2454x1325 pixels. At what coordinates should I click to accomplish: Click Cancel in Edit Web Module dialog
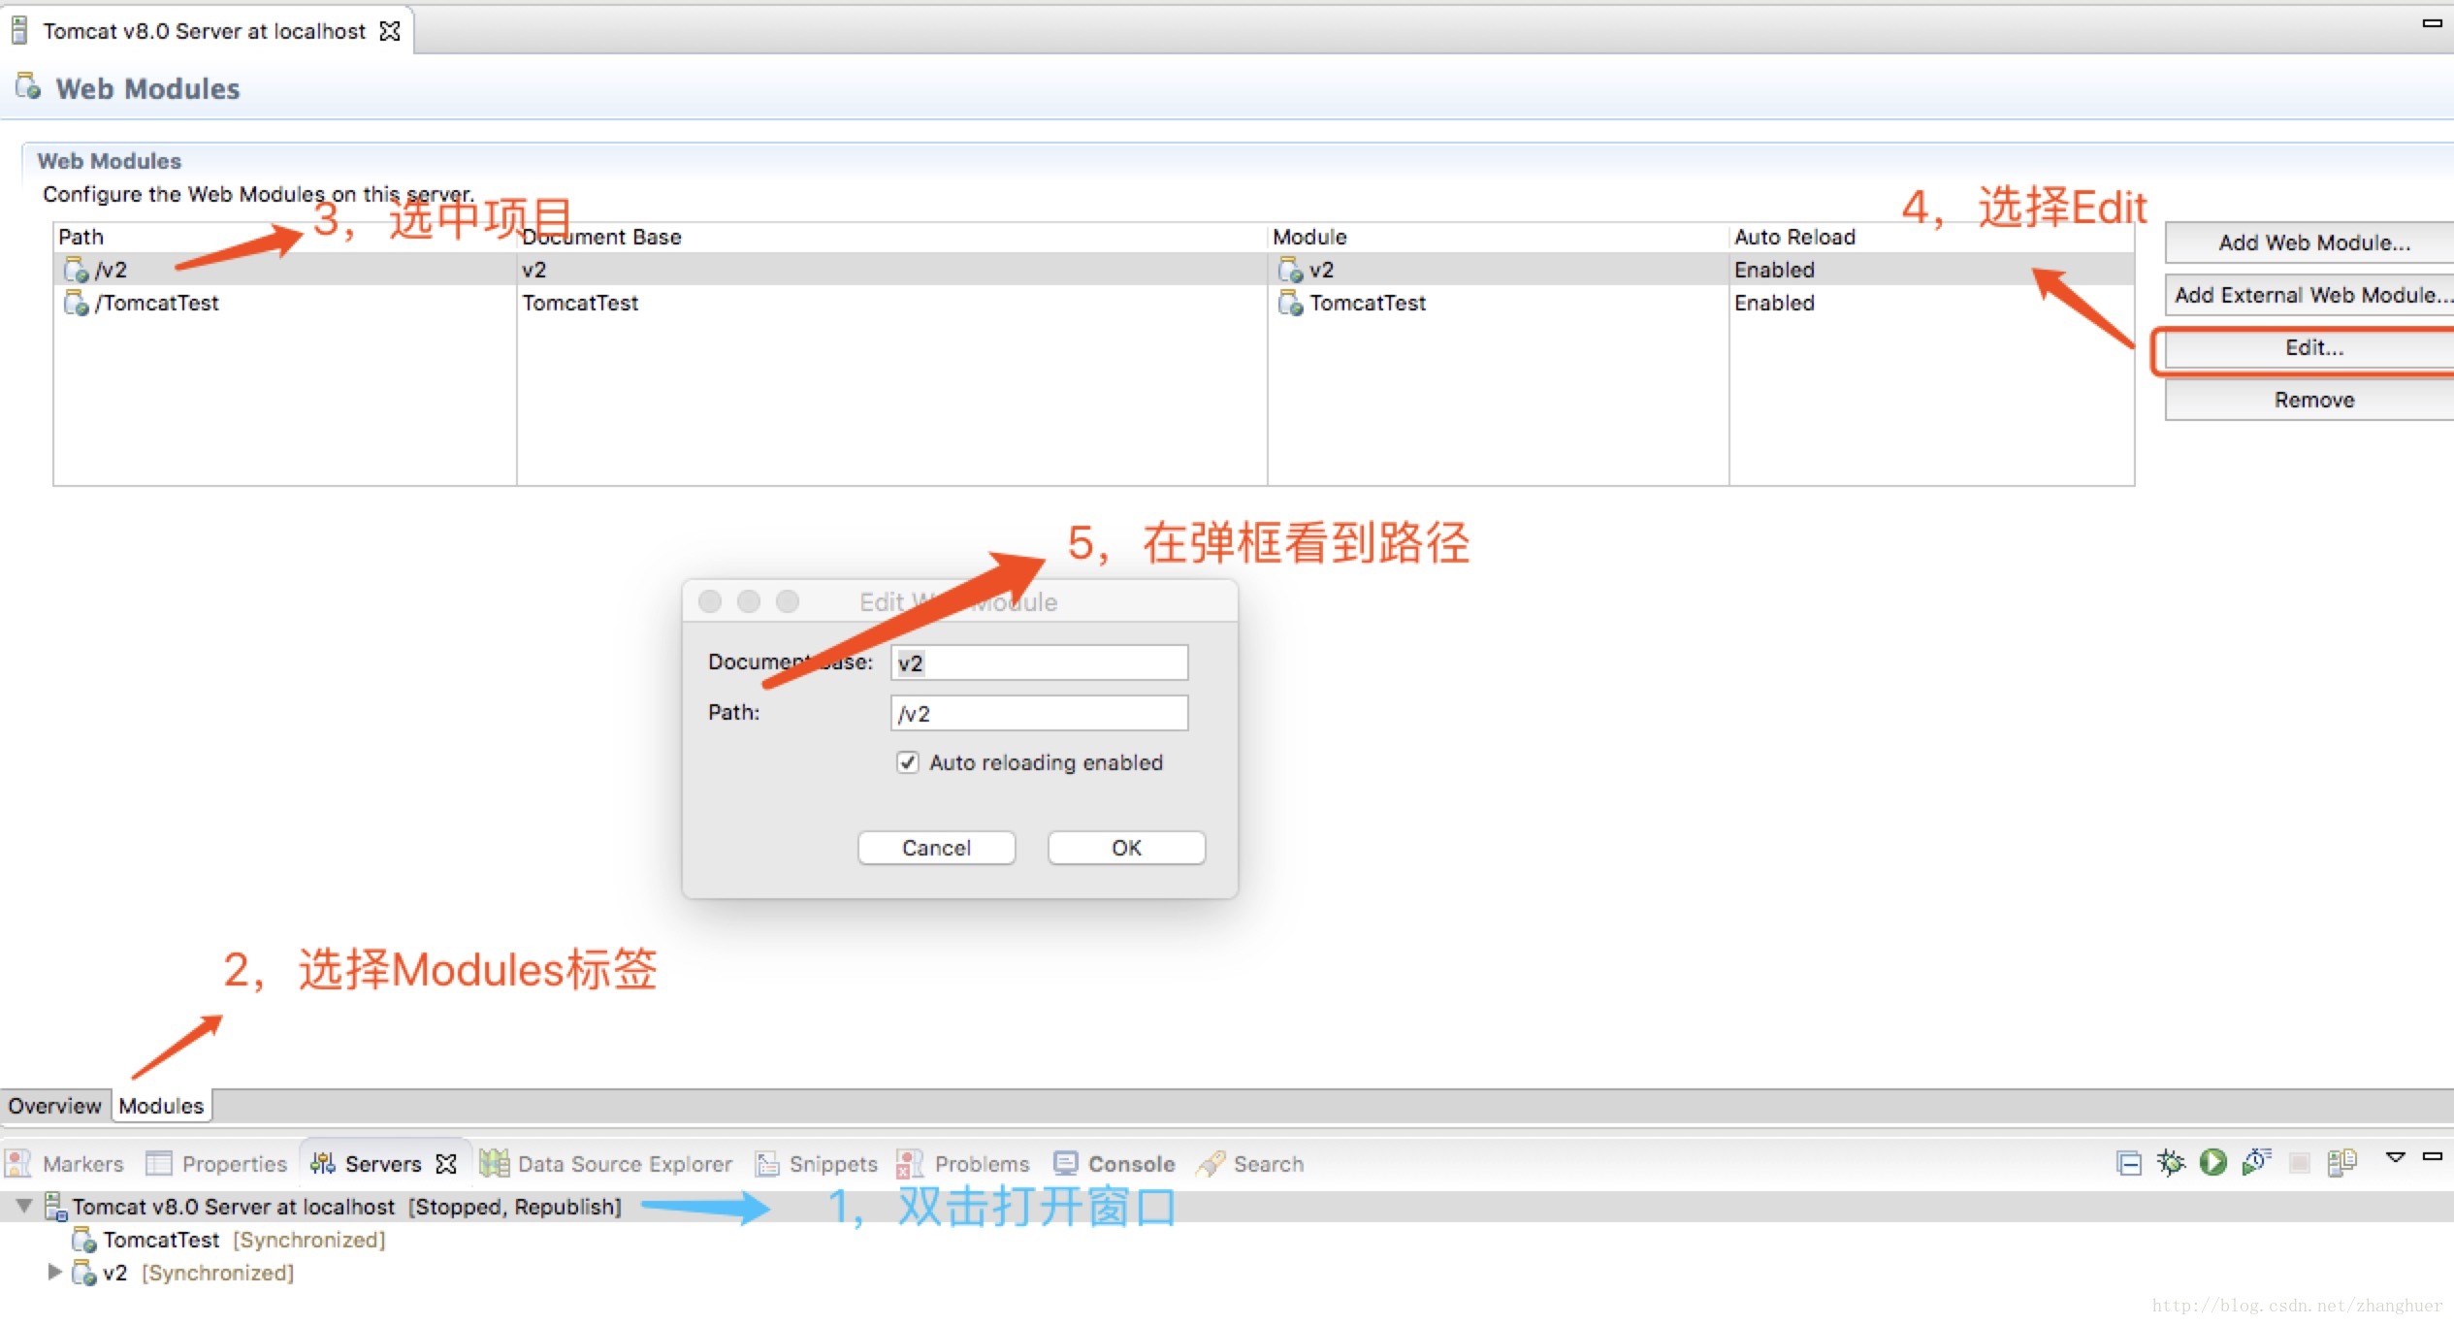936,848
